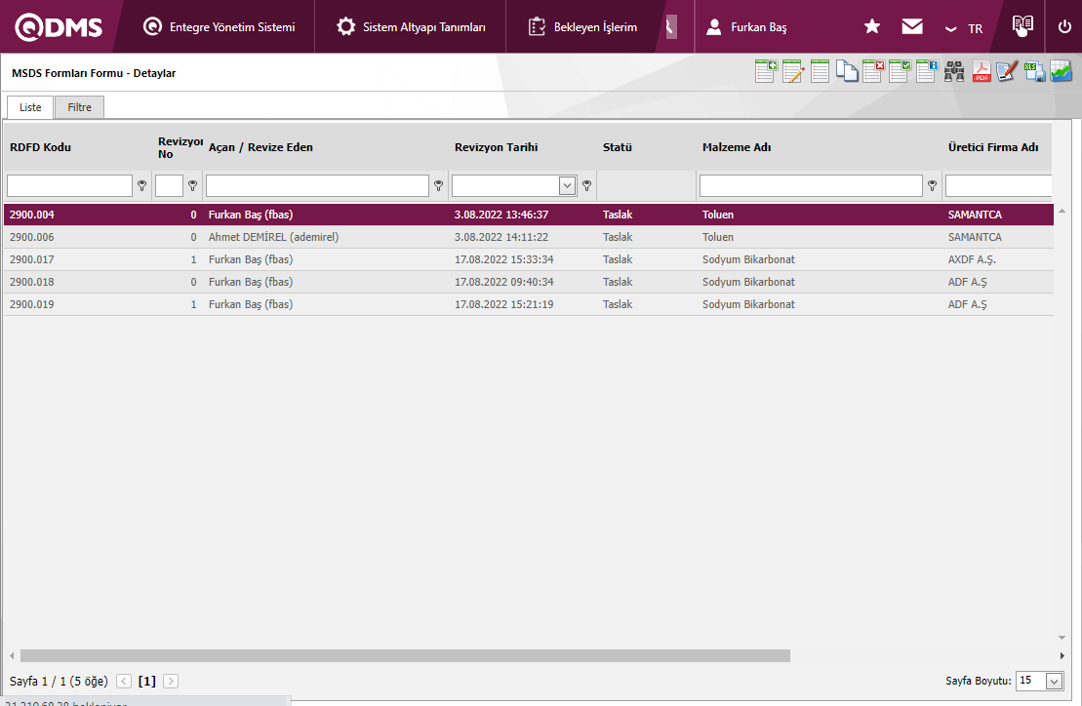This screenshot has height=706, width=1082.
Task: Click the horizontal scrollbar of the list
Action: (x=405, y=656)
